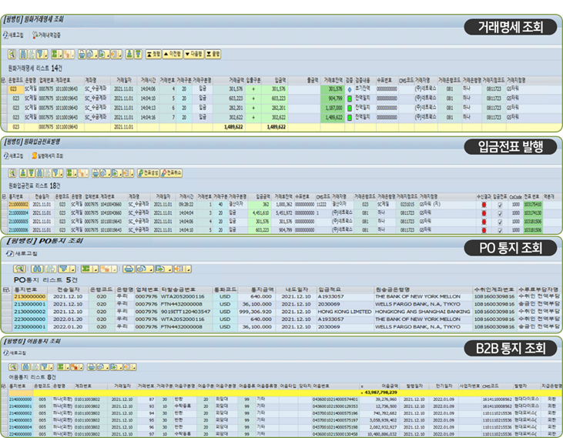The height and width of the screenshot is (438, 563).
Task: Jump to first row using 첫행 button
Action: [154, 54]
